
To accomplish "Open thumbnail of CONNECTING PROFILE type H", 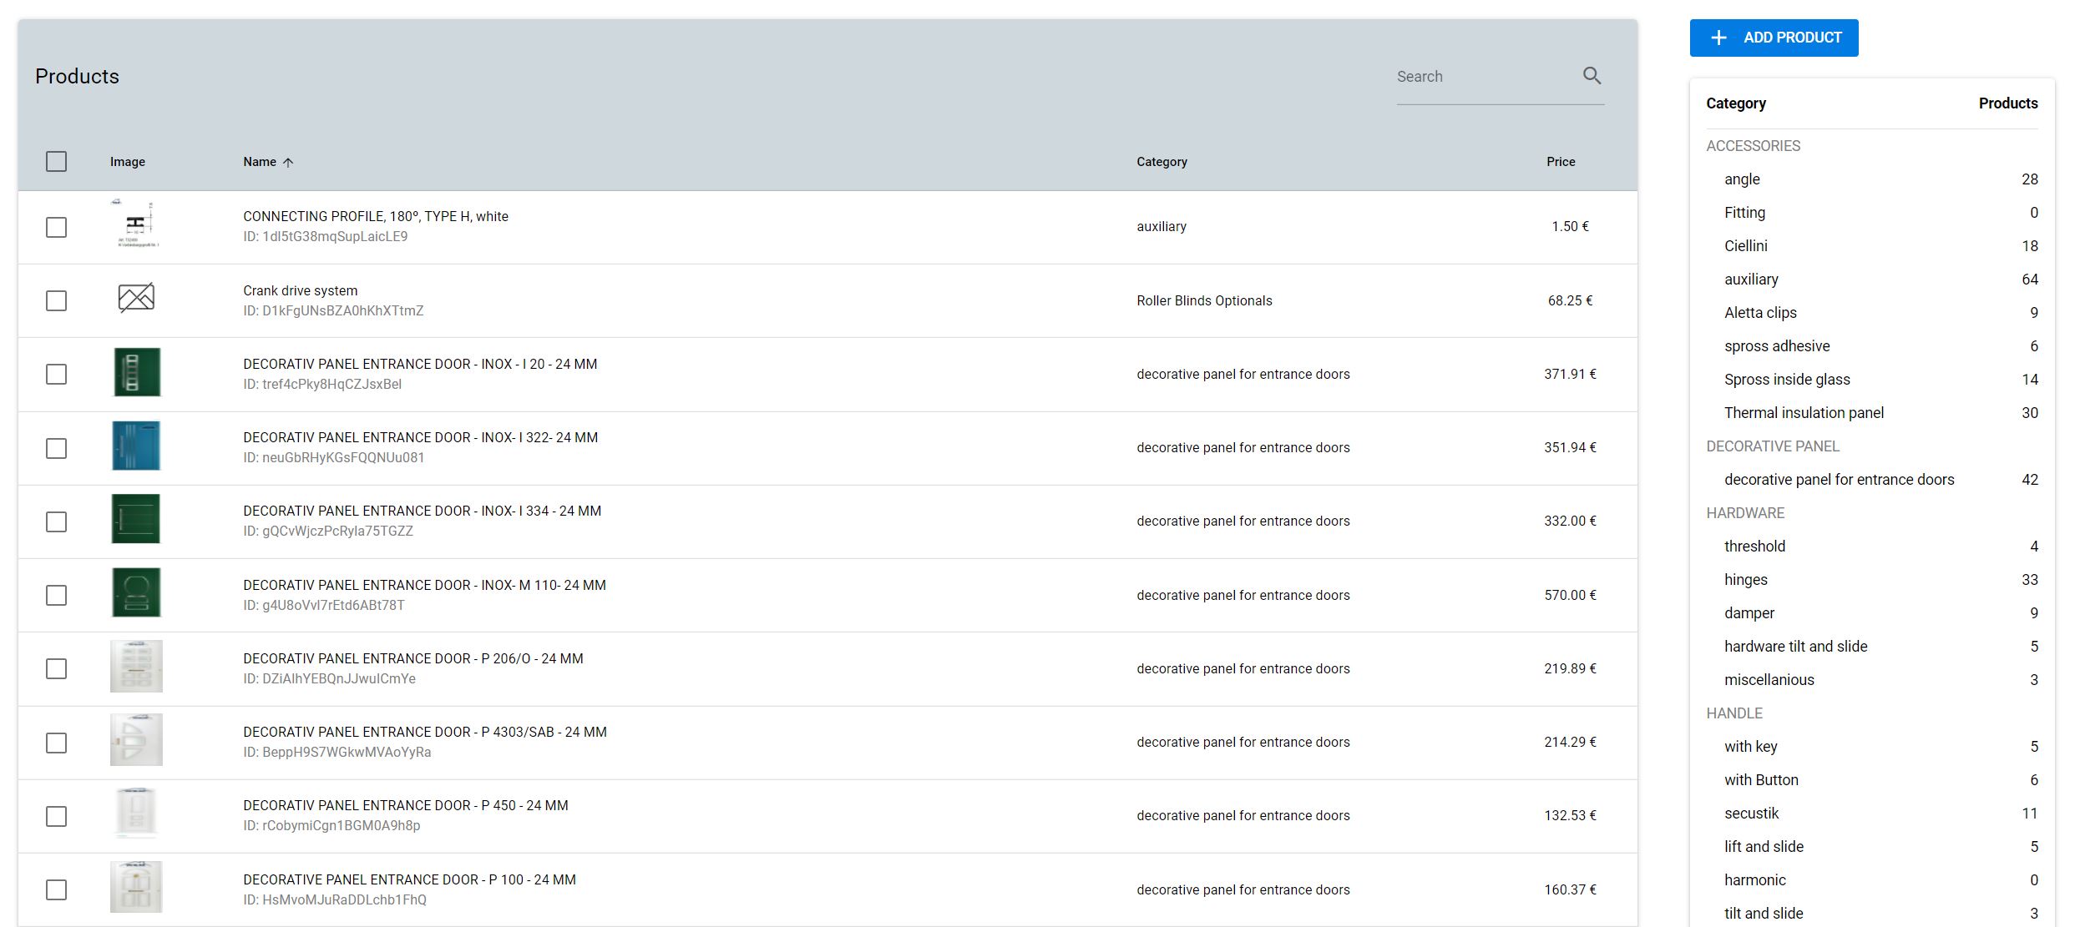I will (x=136, y=224).
